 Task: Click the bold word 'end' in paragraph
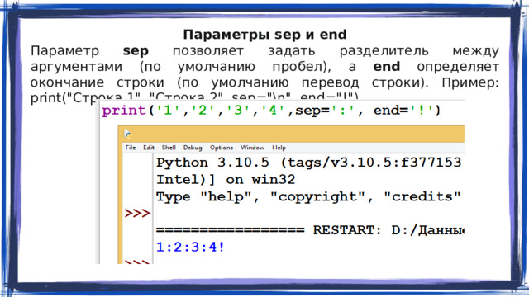(x=386, y=66)
